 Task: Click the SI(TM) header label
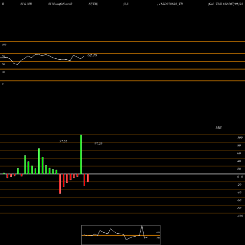pyautogui.click(x=93, y=4)
